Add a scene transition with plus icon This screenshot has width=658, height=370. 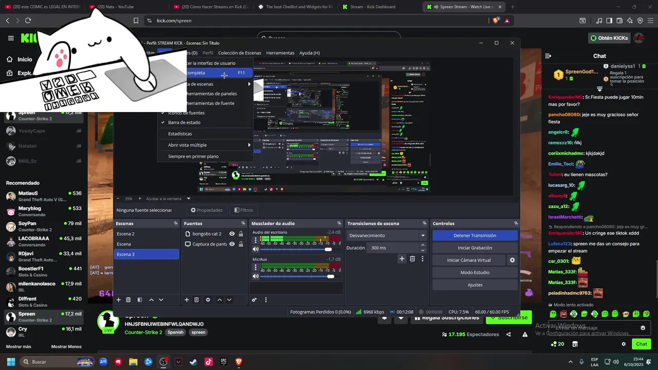coord(402,258)
